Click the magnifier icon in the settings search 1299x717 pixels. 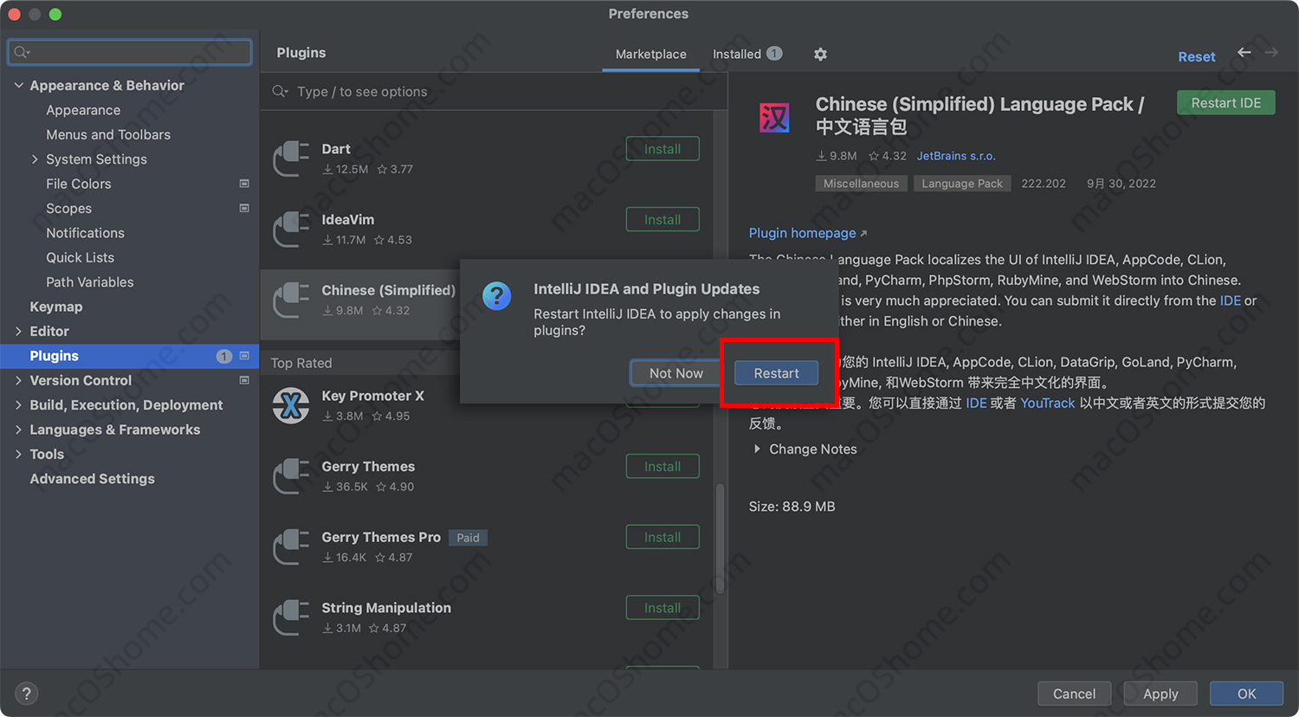click(x=22, y=53)
